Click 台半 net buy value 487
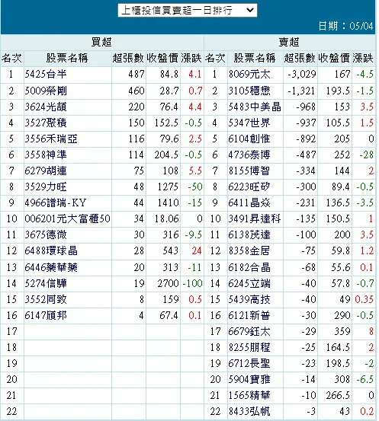379x421 pixels. (137, 75)
